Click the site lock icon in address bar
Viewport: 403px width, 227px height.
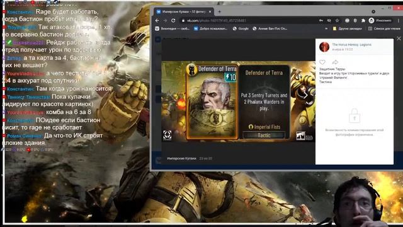pos(183,21)
